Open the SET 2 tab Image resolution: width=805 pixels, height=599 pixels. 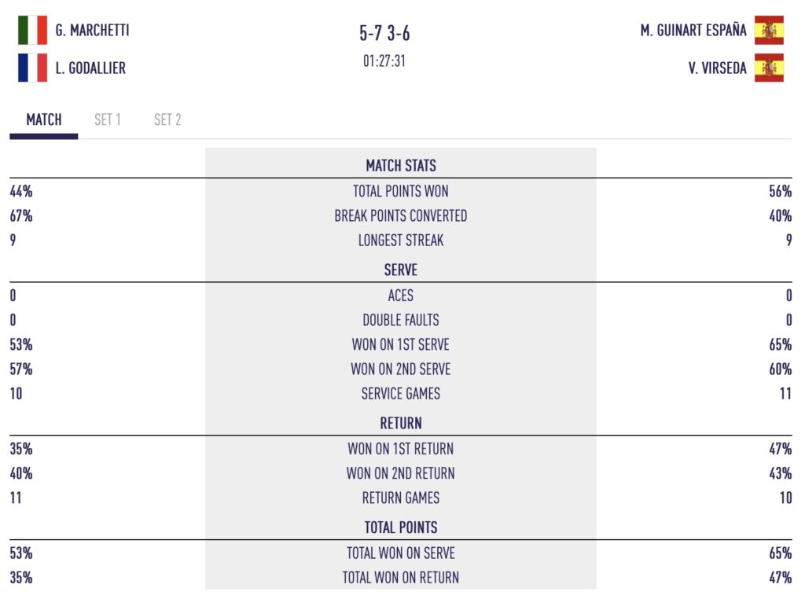click(167, 119)
